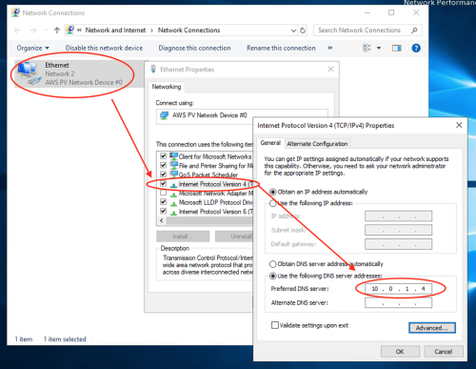Close the Ethernet Properties dialog

point(330,69)
